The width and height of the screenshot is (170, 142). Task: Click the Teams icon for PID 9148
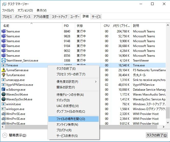(x=4, y=41)
